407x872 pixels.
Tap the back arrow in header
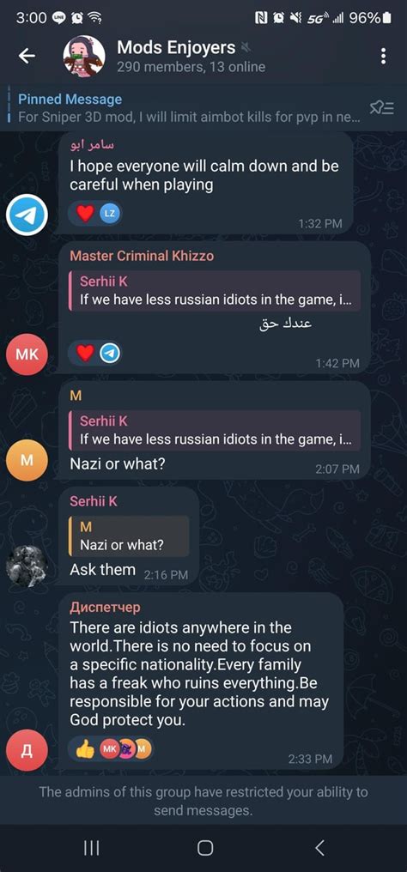click(x=27, y=56)
